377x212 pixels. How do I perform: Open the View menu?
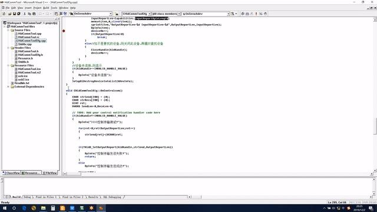tap(20, 8)
